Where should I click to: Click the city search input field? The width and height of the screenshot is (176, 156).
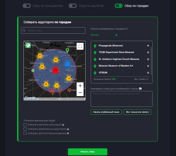53,31
